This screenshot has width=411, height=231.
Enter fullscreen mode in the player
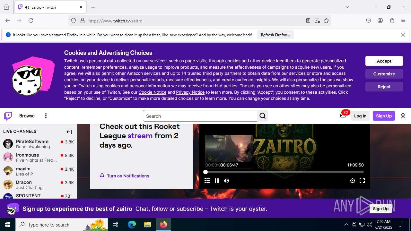coord(362,181)
